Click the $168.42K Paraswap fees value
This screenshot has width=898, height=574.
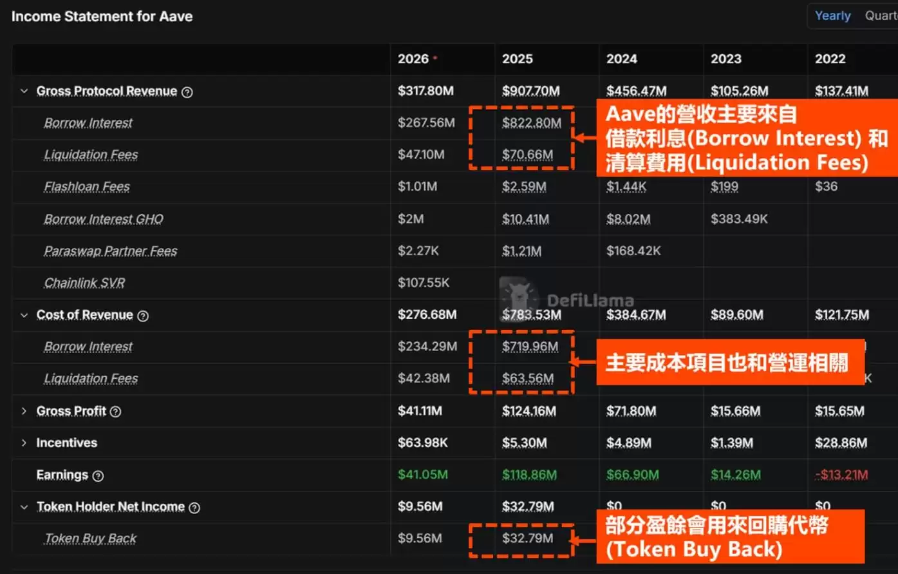[x=633, y=251]
